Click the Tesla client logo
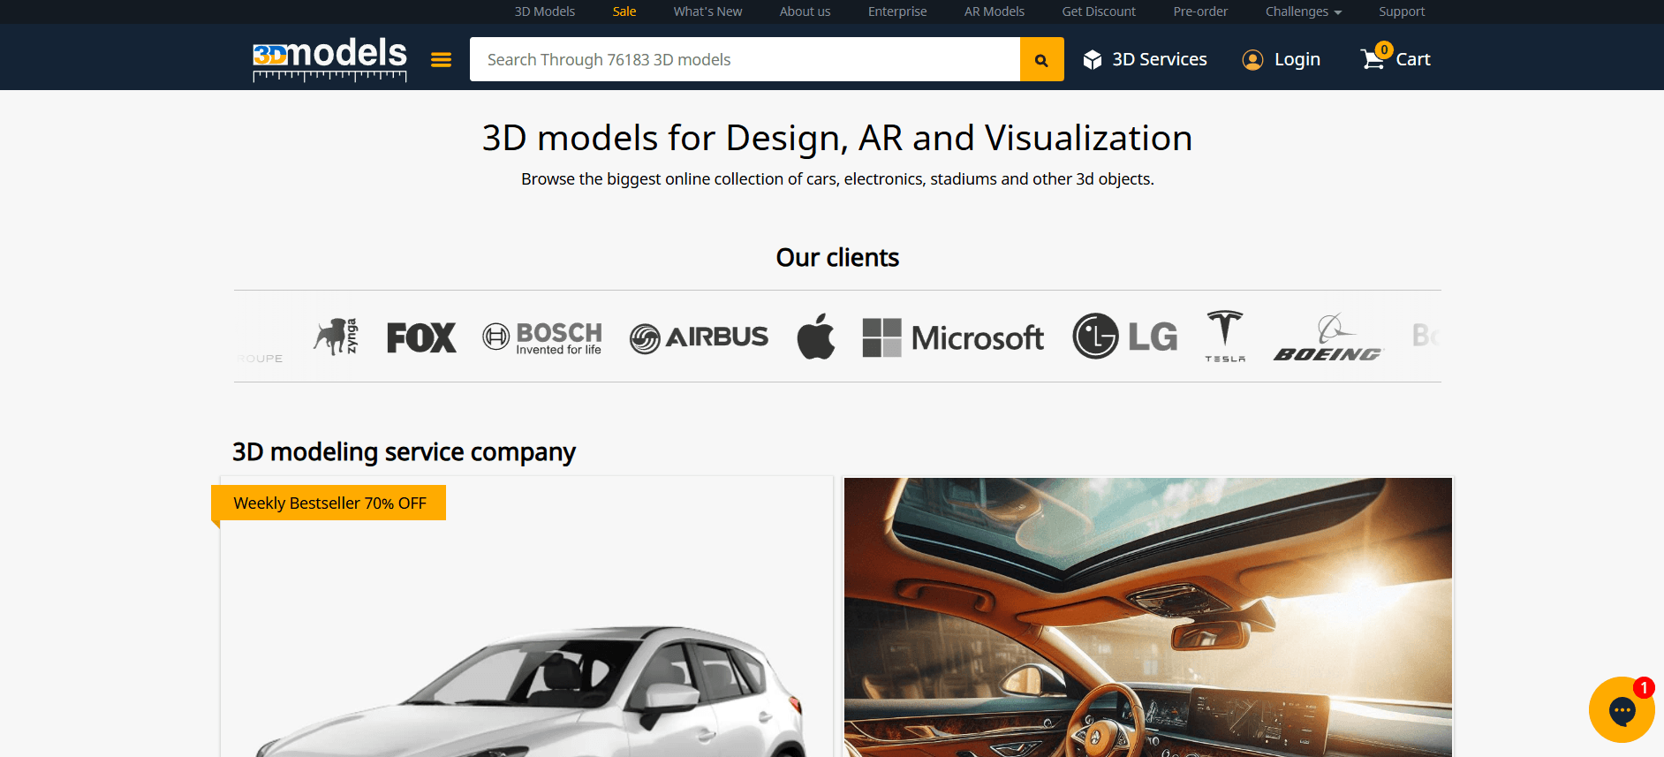 click(1225, 337)
